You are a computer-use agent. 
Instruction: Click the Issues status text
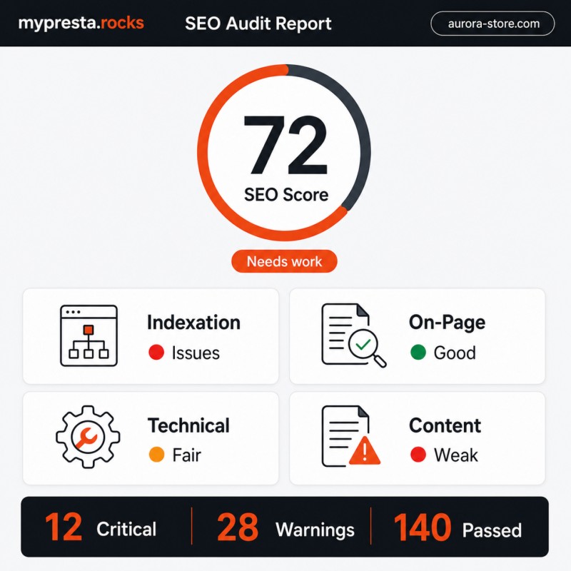[196, 353]
